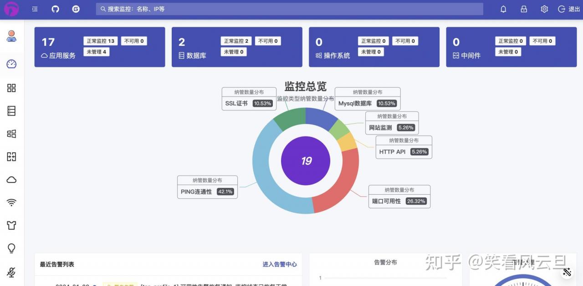Image resolution: width=583 pixels, height=286 pixels.
Task: Click 未管理 0 tag in 数据库 card
Action: coord(234,52)
